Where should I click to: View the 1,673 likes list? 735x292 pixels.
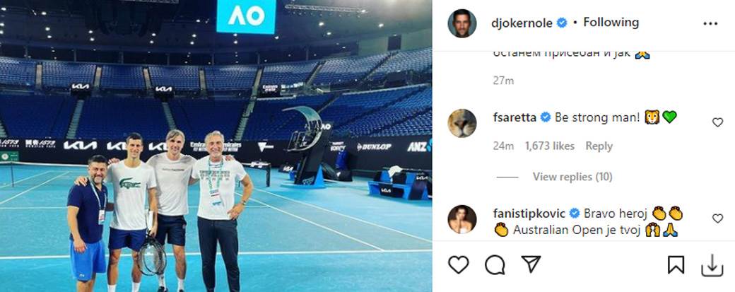pyautogui.click(x=550, y=146)
